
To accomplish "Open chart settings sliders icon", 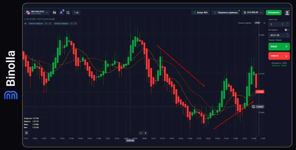I will pyautogui.click(x=27, y=133).
